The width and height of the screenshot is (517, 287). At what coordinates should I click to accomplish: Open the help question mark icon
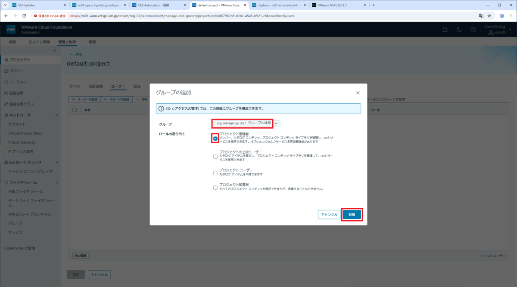point(473,29)
